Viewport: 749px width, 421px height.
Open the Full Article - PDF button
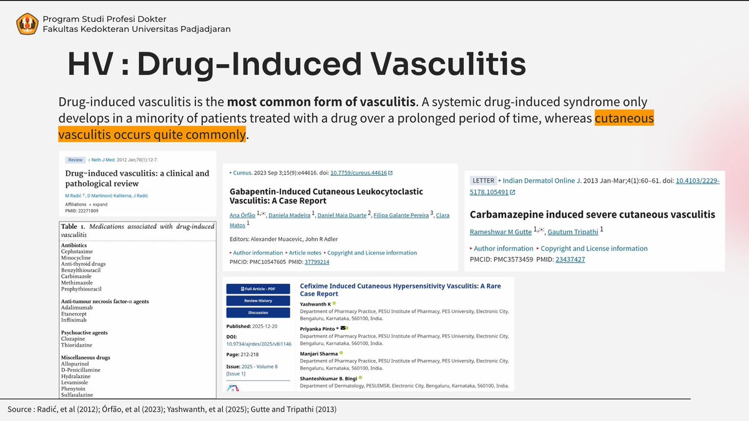pyautogui.click(x=258, y=289)
